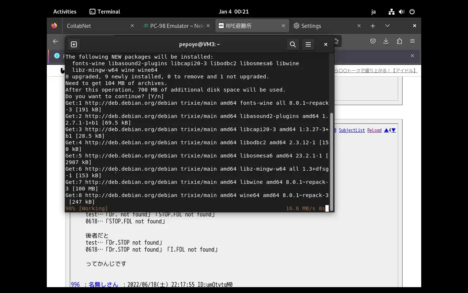Open power menu icon in top bar
This screenshot has width=468, height=293.
pyautogui.click(x=412, y=12)
